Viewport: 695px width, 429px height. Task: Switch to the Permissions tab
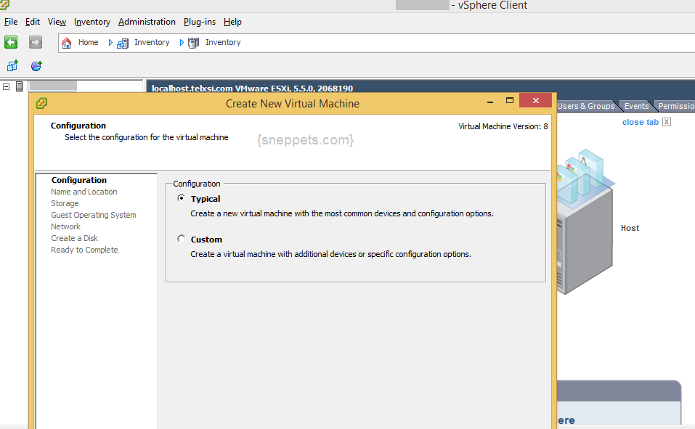[675, 106]
